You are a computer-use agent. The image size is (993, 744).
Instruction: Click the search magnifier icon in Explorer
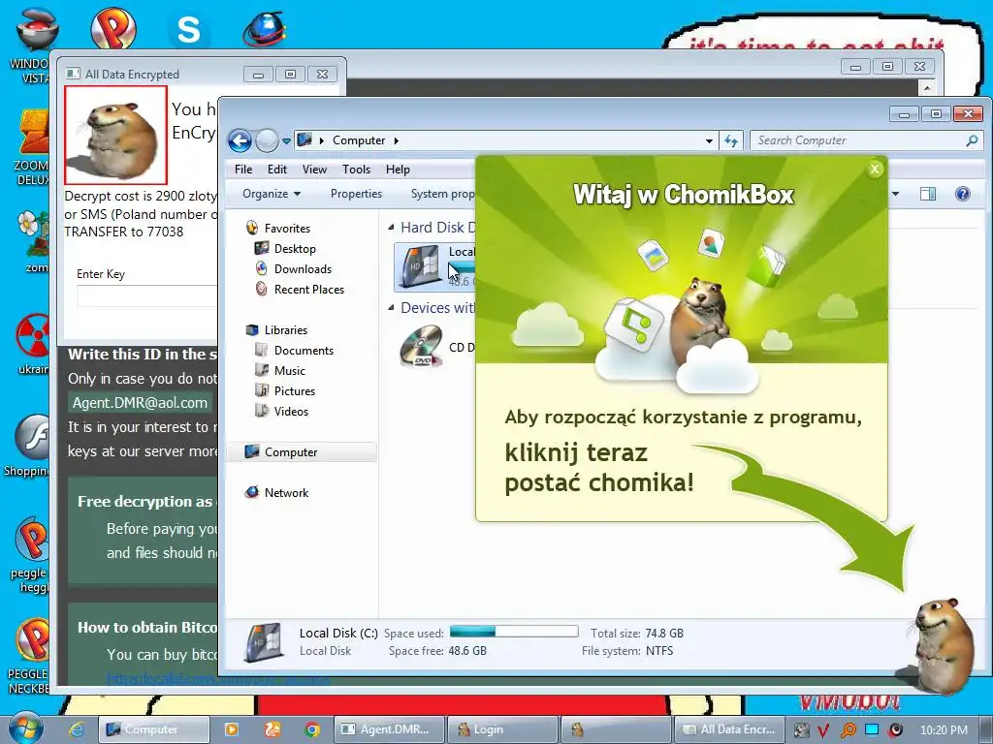[972, 140]
